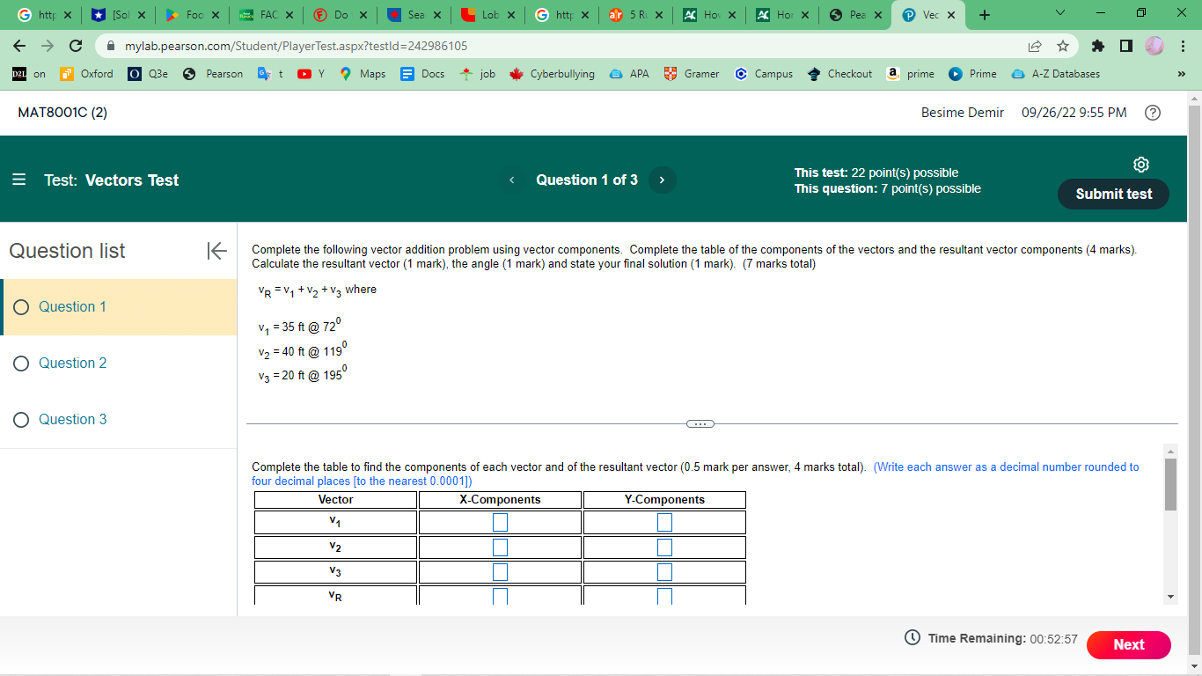Click the next question arrow
The height and width of the screenshot is (676, 1202).
coord(662,180)
